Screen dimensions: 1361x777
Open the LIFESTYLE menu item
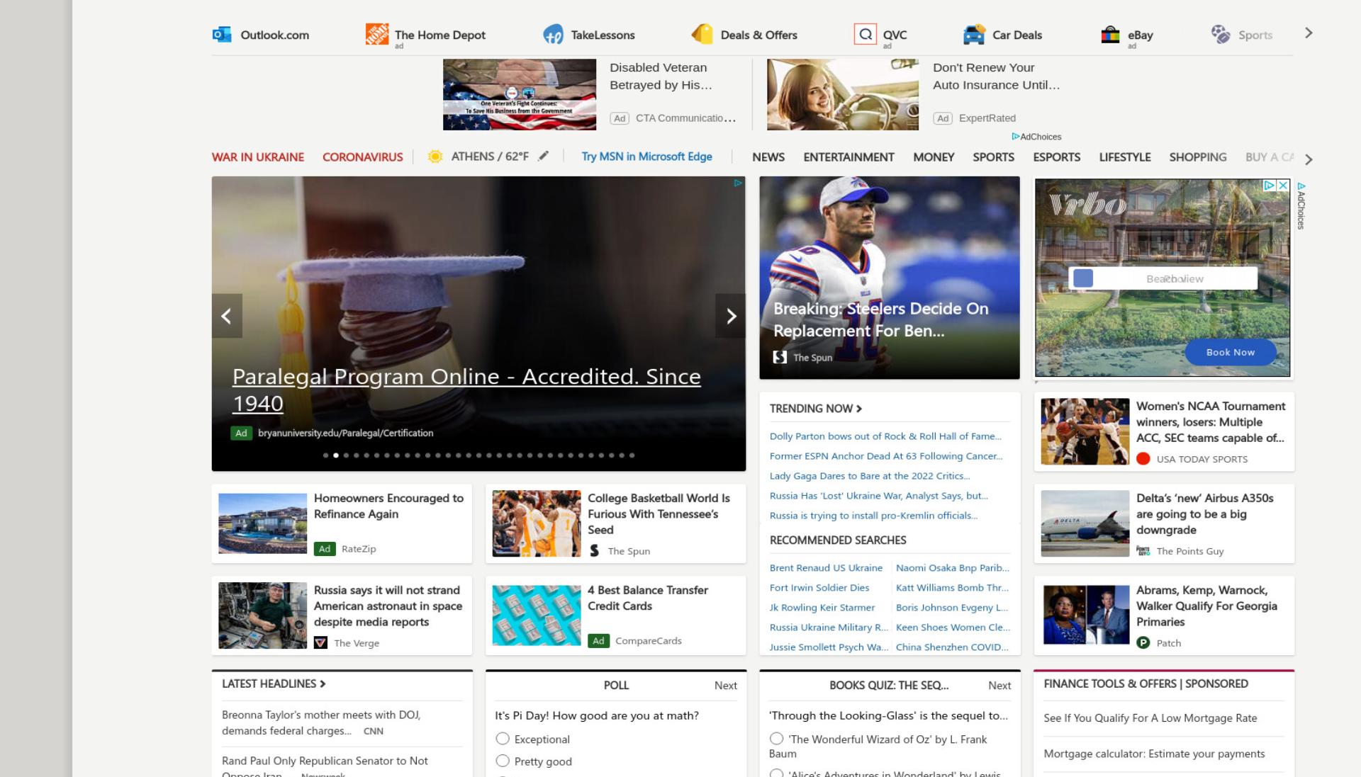pos(1124,157)
